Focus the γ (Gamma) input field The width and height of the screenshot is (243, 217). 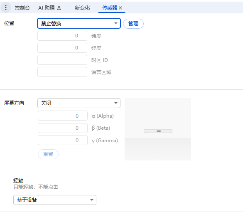(x=63, y=140)
